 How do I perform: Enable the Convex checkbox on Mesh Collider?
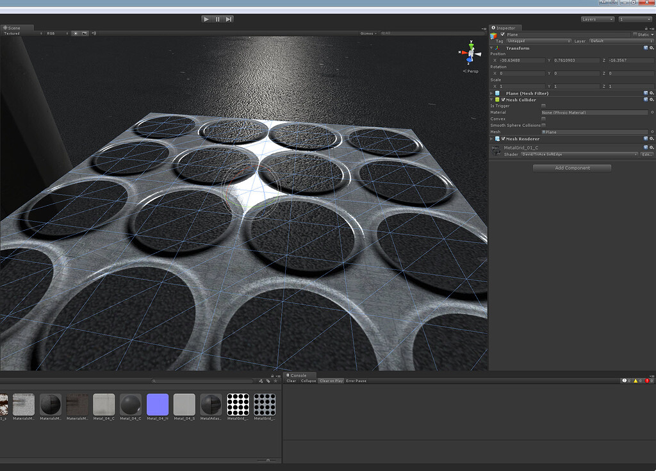pos(543,119)
